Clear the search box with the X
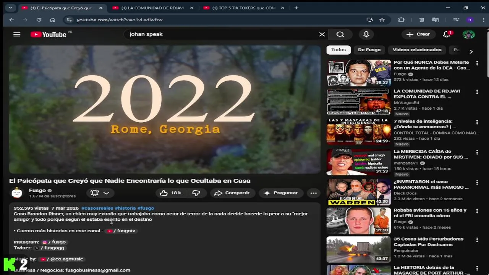The image size is (489, 275). tap(322, 34)
